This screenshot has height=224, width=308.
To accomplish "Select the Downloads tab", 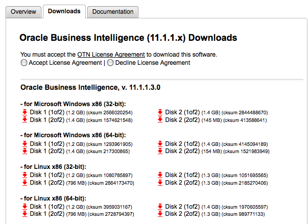I will pos(64,11).
